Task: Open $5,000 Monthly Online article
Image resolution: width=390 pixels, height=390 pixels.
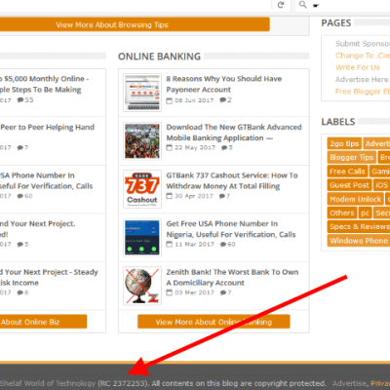Action: pyautogui.click(x=45, y=84)
